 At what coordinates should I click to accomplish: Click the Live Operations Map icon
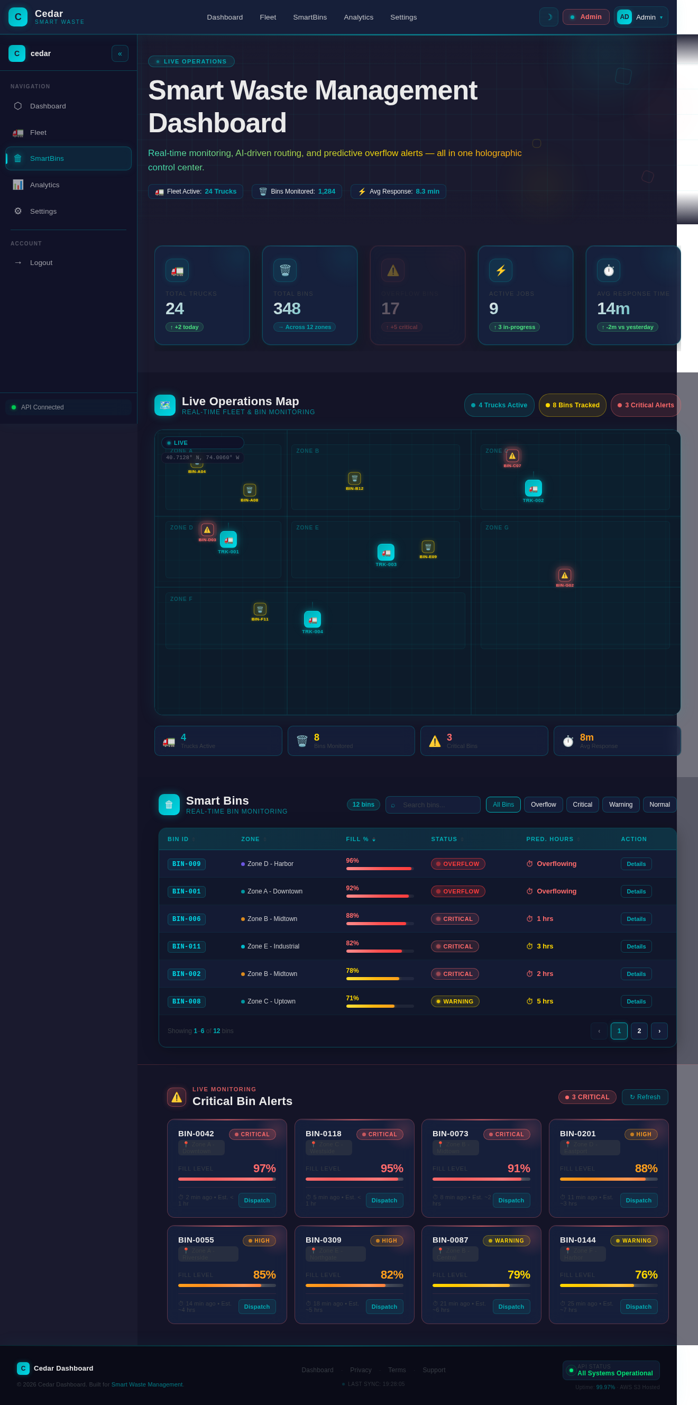click(x=165, y=405)
